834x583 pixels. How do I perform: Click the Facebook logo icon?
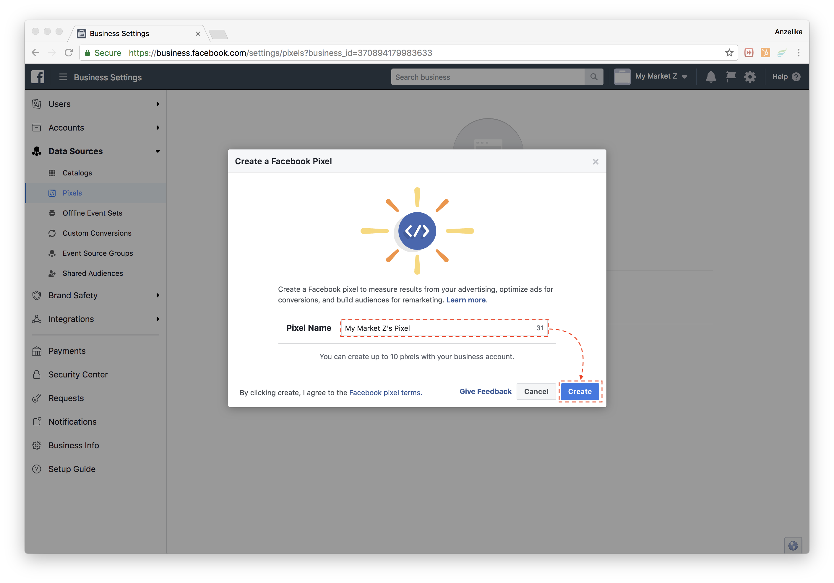(38, 77)
